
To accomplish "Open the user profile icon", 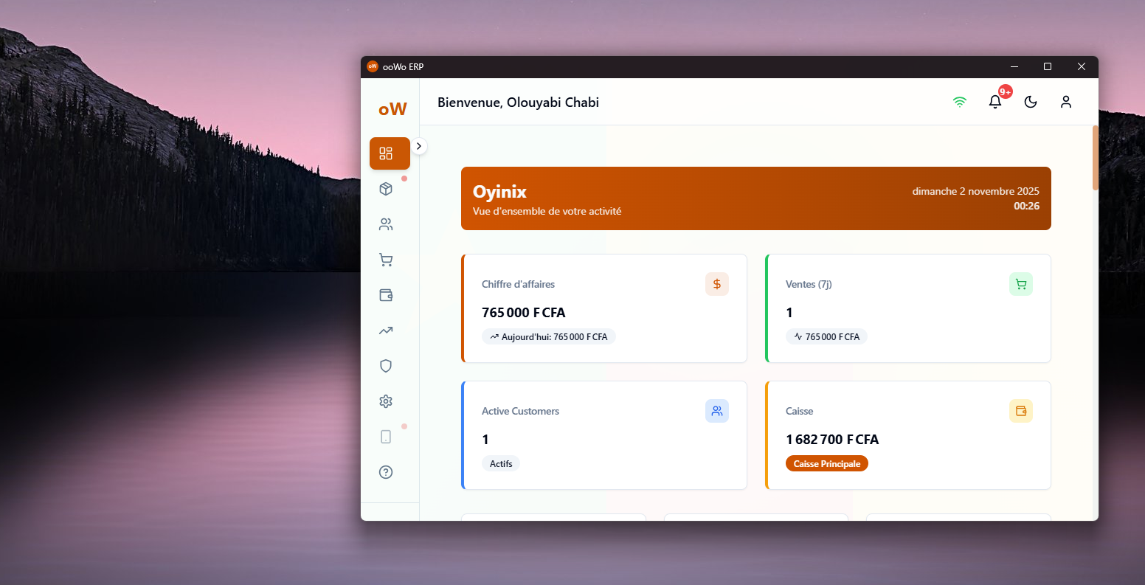I will click(1066, 102).
